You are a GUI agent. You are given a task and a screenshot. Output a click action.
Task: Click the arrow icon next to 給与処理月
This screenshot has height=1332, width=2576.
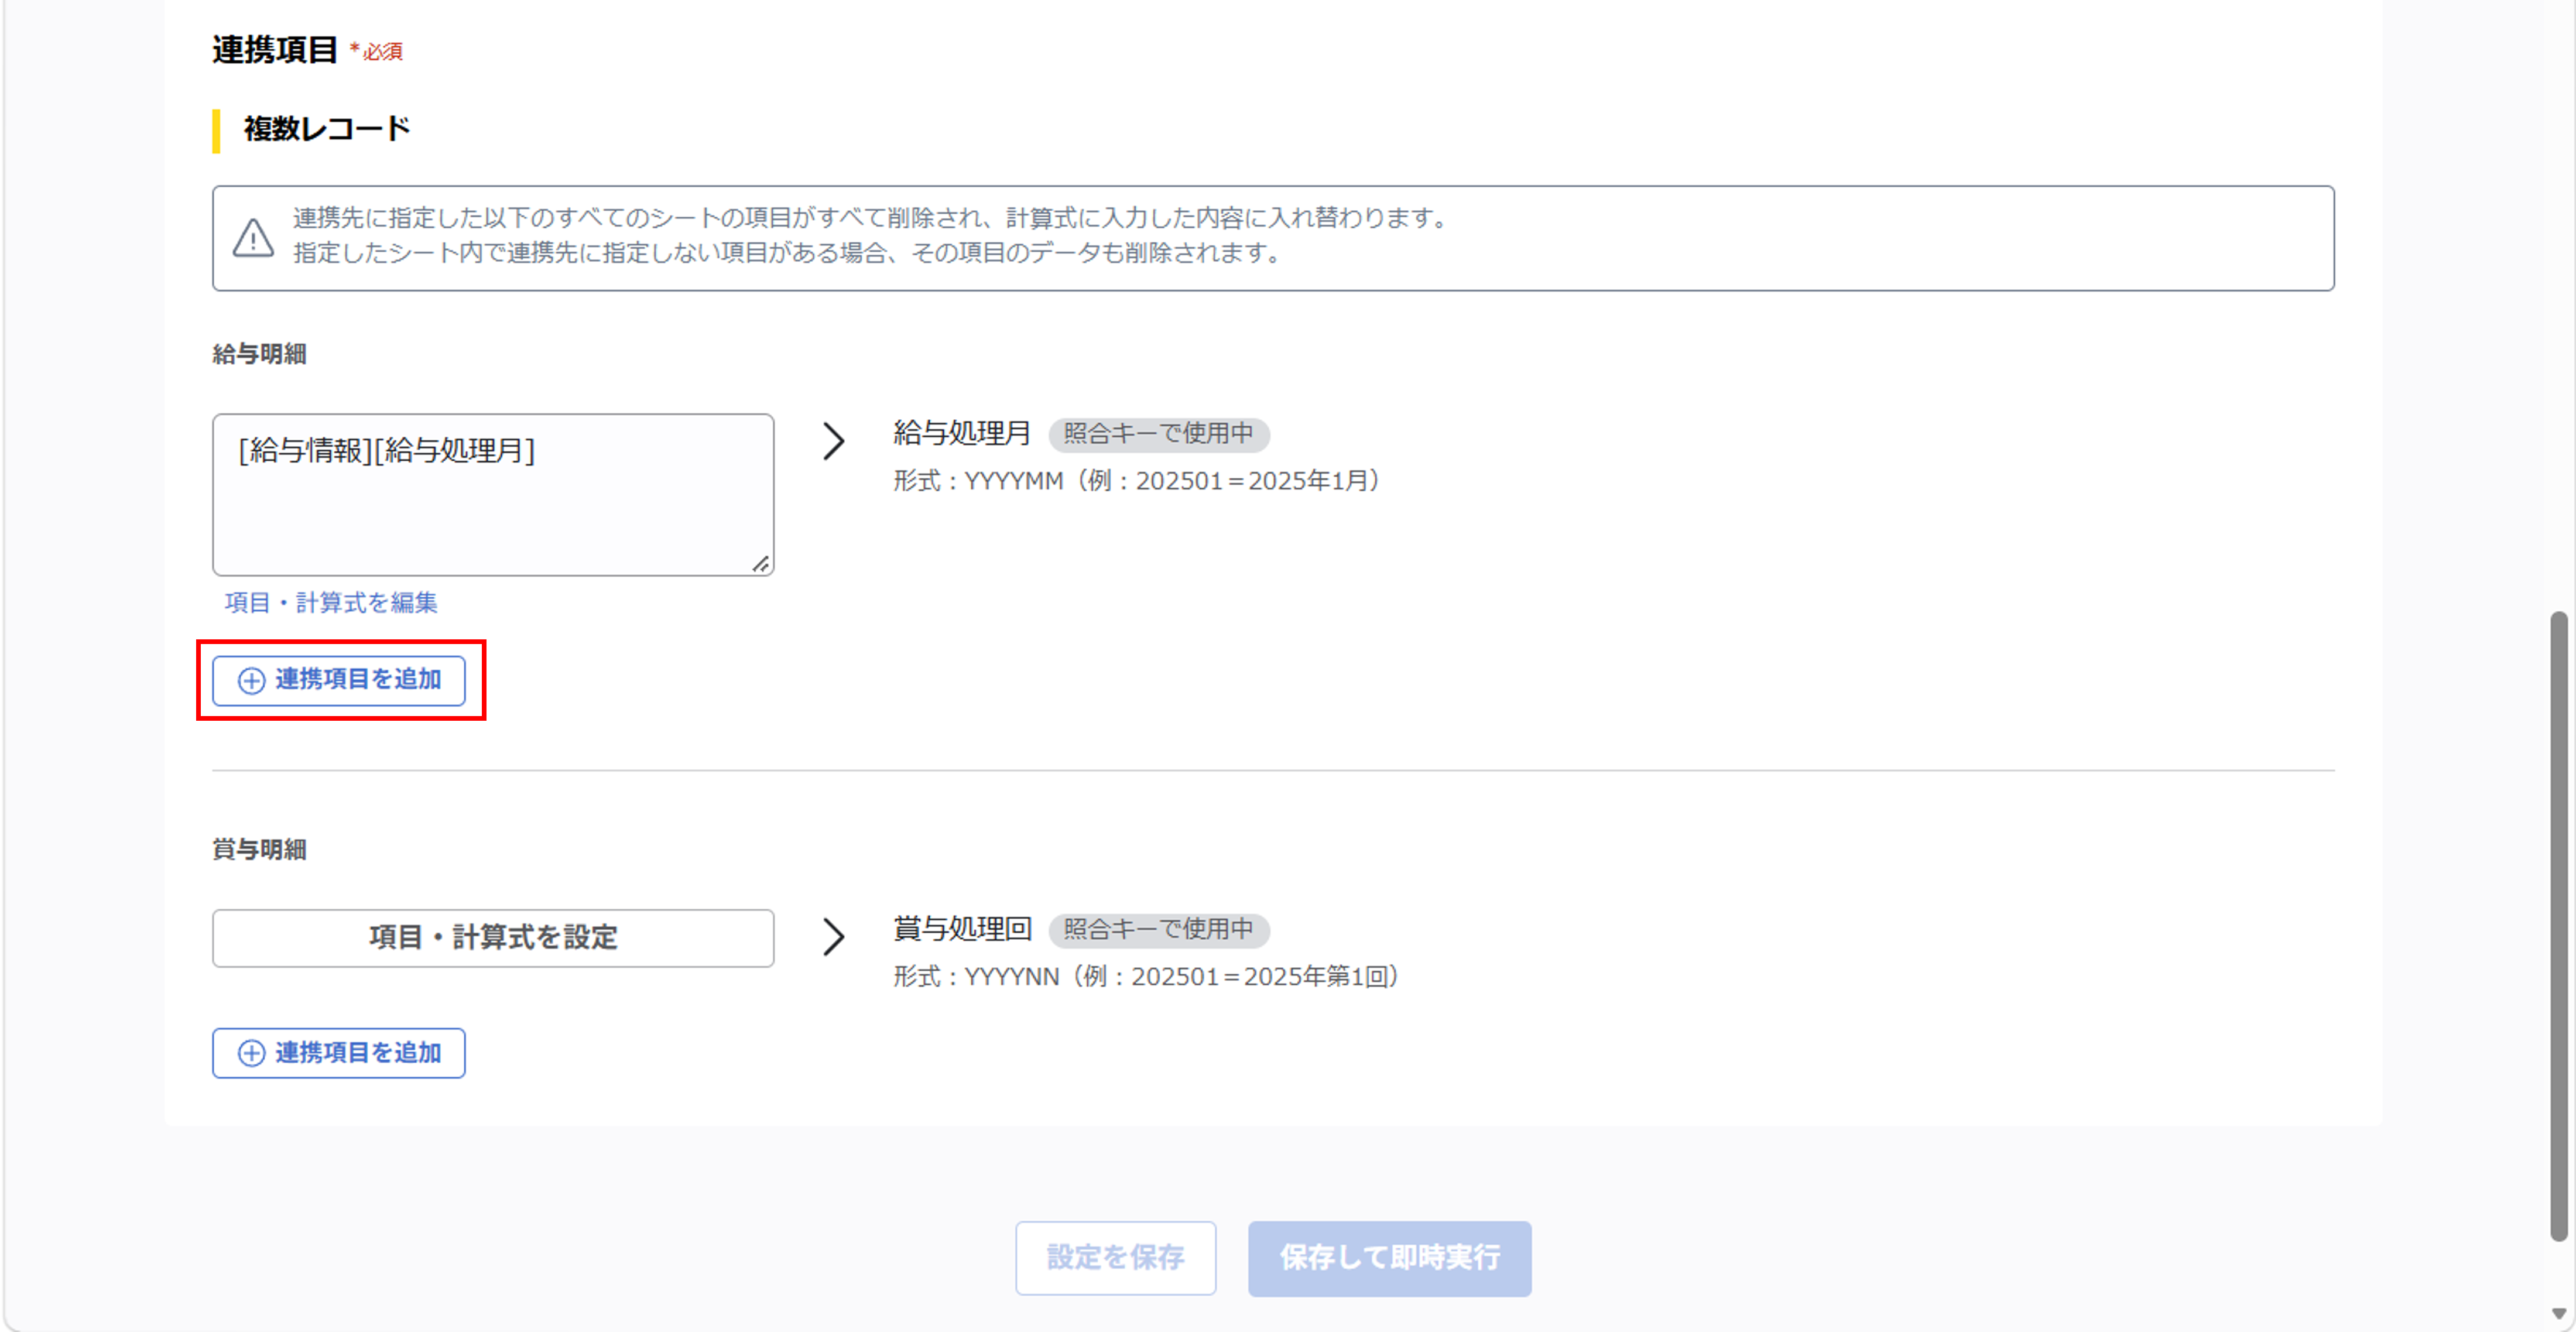coord(833,441)
